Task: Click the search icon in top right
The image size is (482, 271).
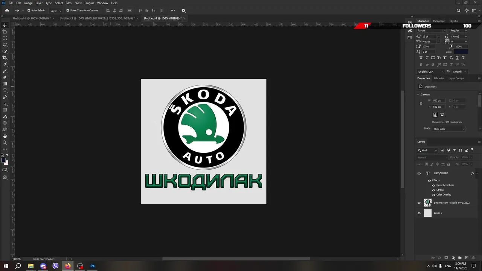Action: point(459,11)
